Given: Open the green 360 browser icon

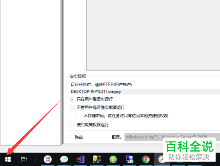Looking at the screenshot, I should (113, 159).
